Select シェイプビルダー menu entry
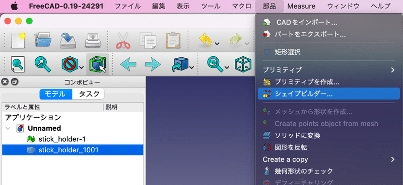 click(x=329, y=94)
